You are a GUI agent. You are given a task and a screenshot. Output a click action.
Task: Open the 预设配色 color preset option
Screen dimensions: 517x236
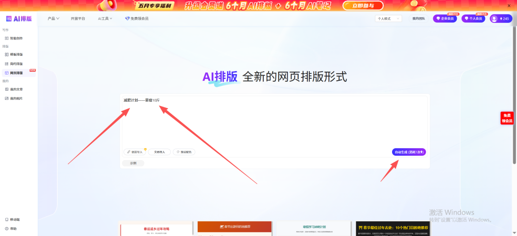(x=184, y=152)
